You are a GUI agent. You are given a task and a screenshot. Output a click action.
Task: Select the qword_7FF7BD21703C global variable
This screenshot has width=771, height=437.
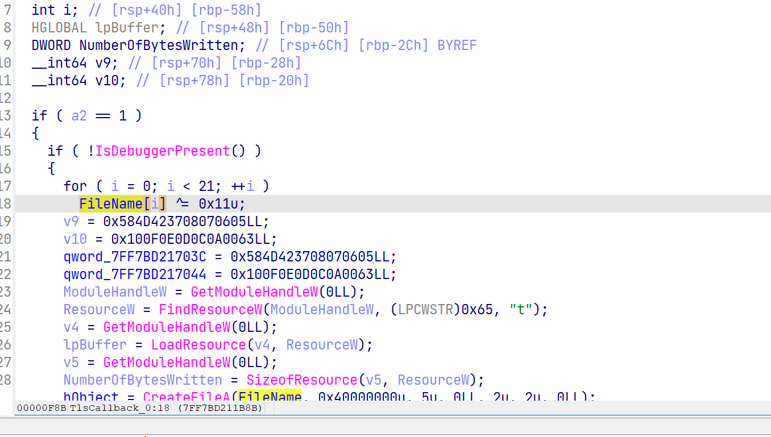(x=135, y=257)
